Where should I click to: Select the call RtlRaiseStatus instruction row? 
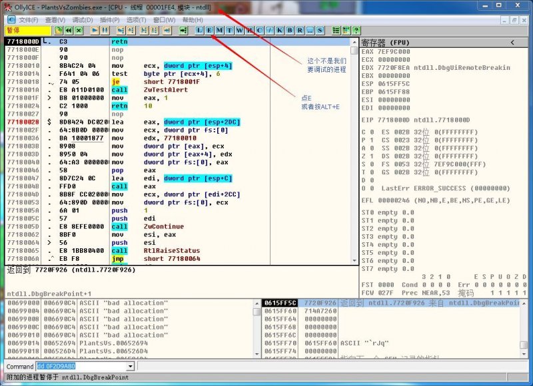pyautogui.click(x=178, y=250)
